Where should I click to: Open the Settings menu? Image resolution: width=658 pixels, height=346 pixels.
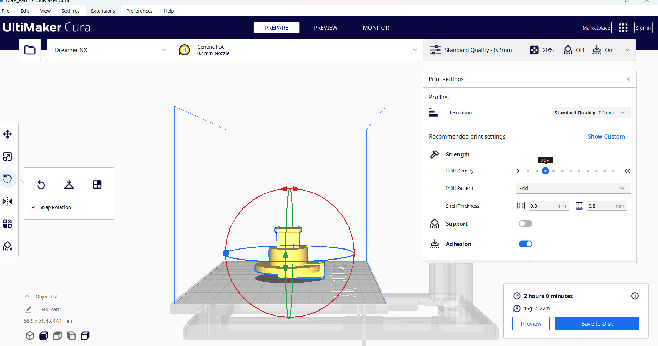point(71,11)
